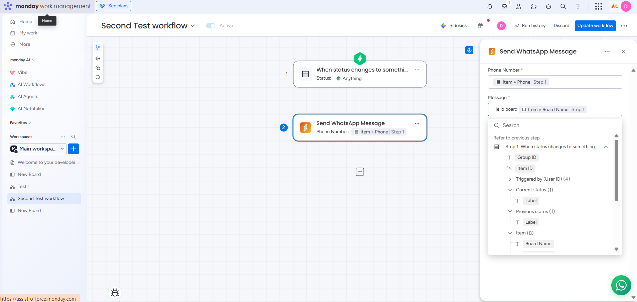637x302 pixels.
Task: Collapse the Current status group
Action: [510, 190]
